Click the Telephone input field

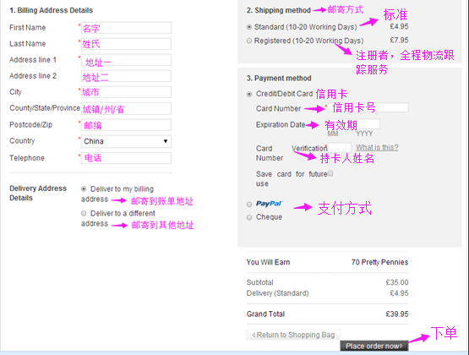pos(126,158)
